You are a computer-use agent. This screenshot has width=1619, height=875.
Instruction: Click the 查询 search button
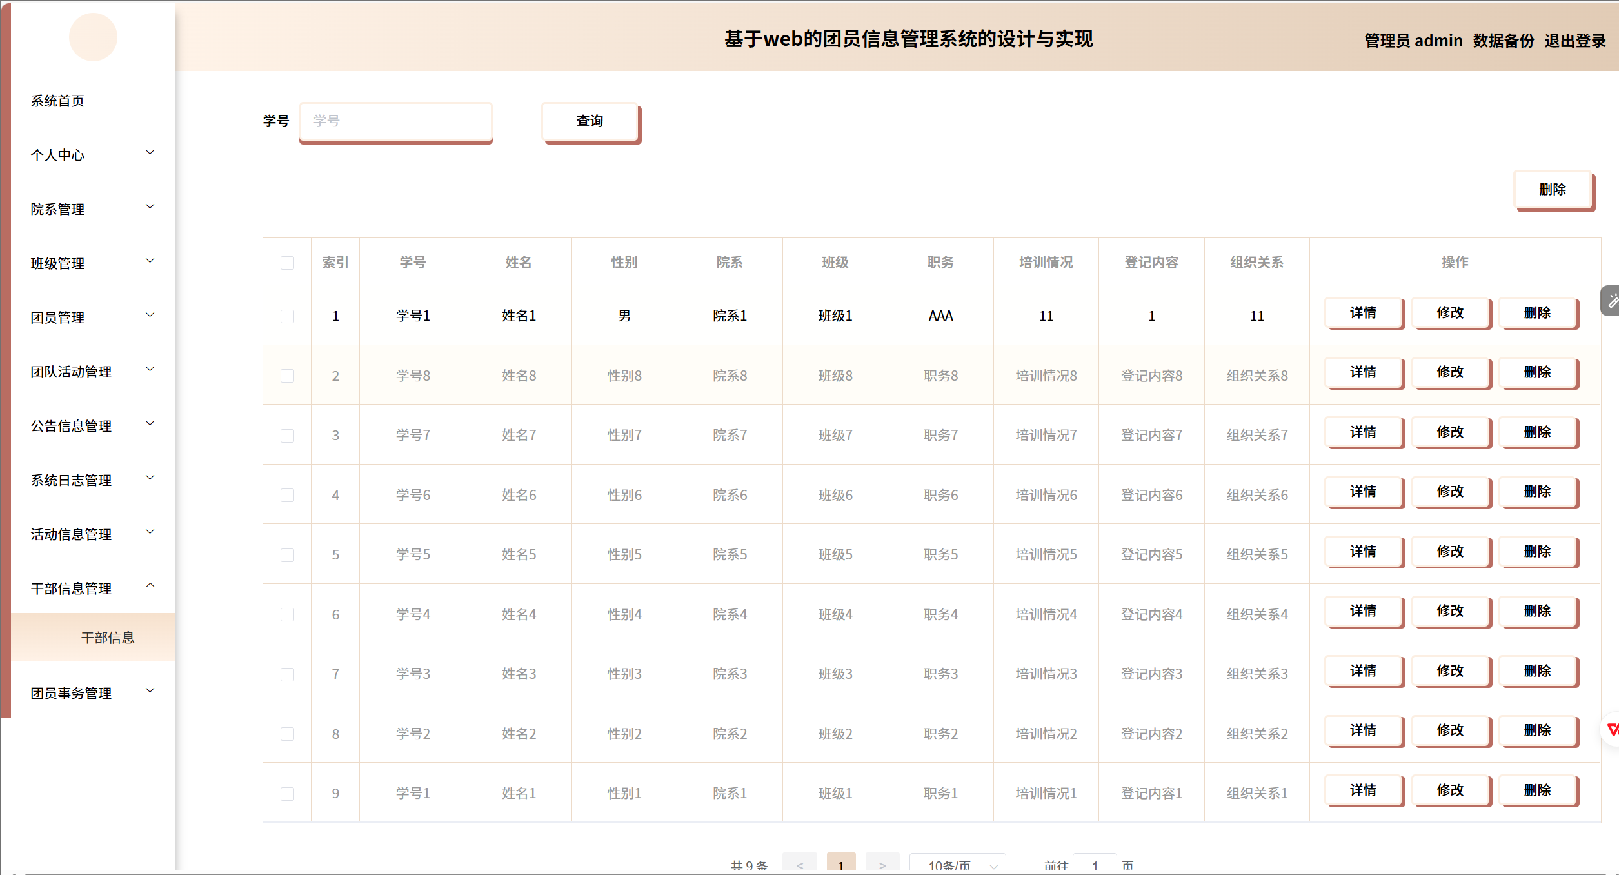[590, 121]
